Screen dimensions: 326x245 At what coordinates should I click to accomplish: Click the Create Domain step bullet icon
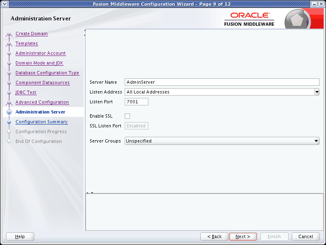[9, 34]
